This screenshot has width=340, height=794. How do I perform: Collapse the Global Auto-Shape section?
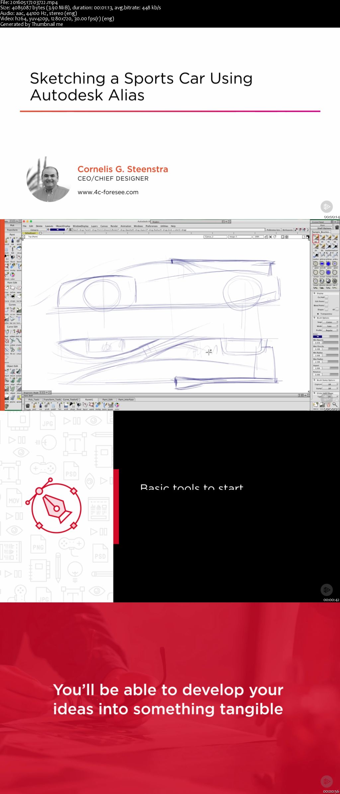point(314,393)
